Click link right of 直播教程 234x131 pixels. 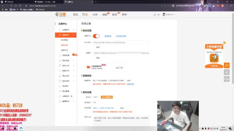121,36
